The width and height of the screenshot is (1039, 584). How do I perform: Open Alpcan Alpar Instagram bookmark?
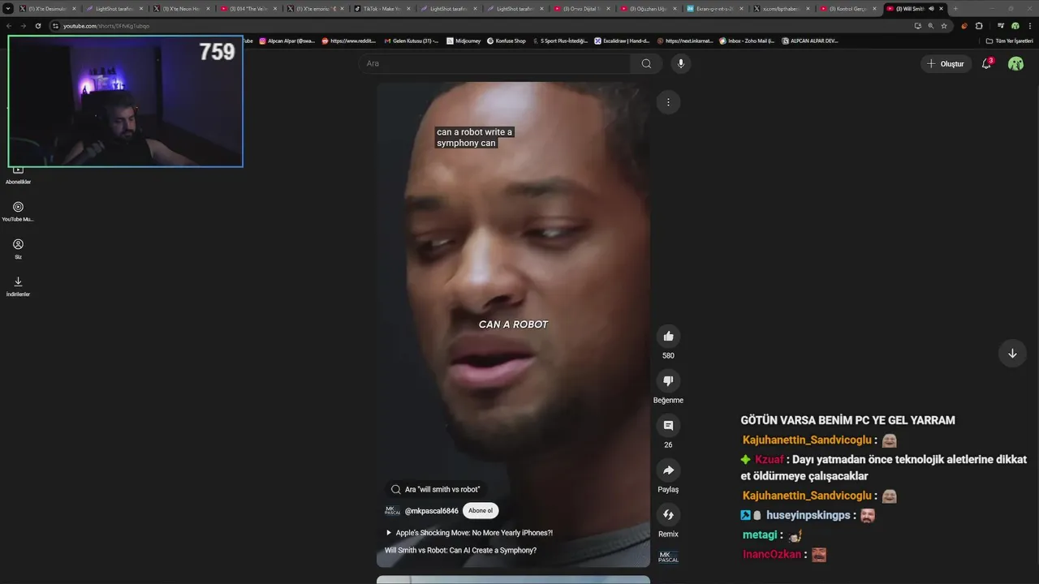[287, 41]
